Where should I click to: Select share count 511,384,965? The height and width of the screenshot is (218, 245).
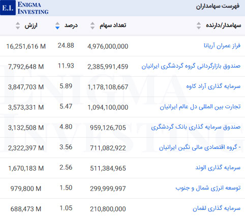coord(108,168)
